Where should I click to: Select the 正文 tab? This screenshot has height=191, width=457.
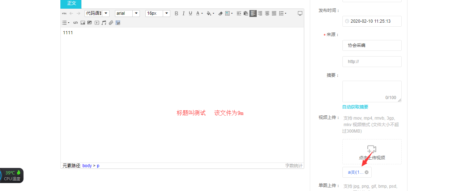point(71,4)
